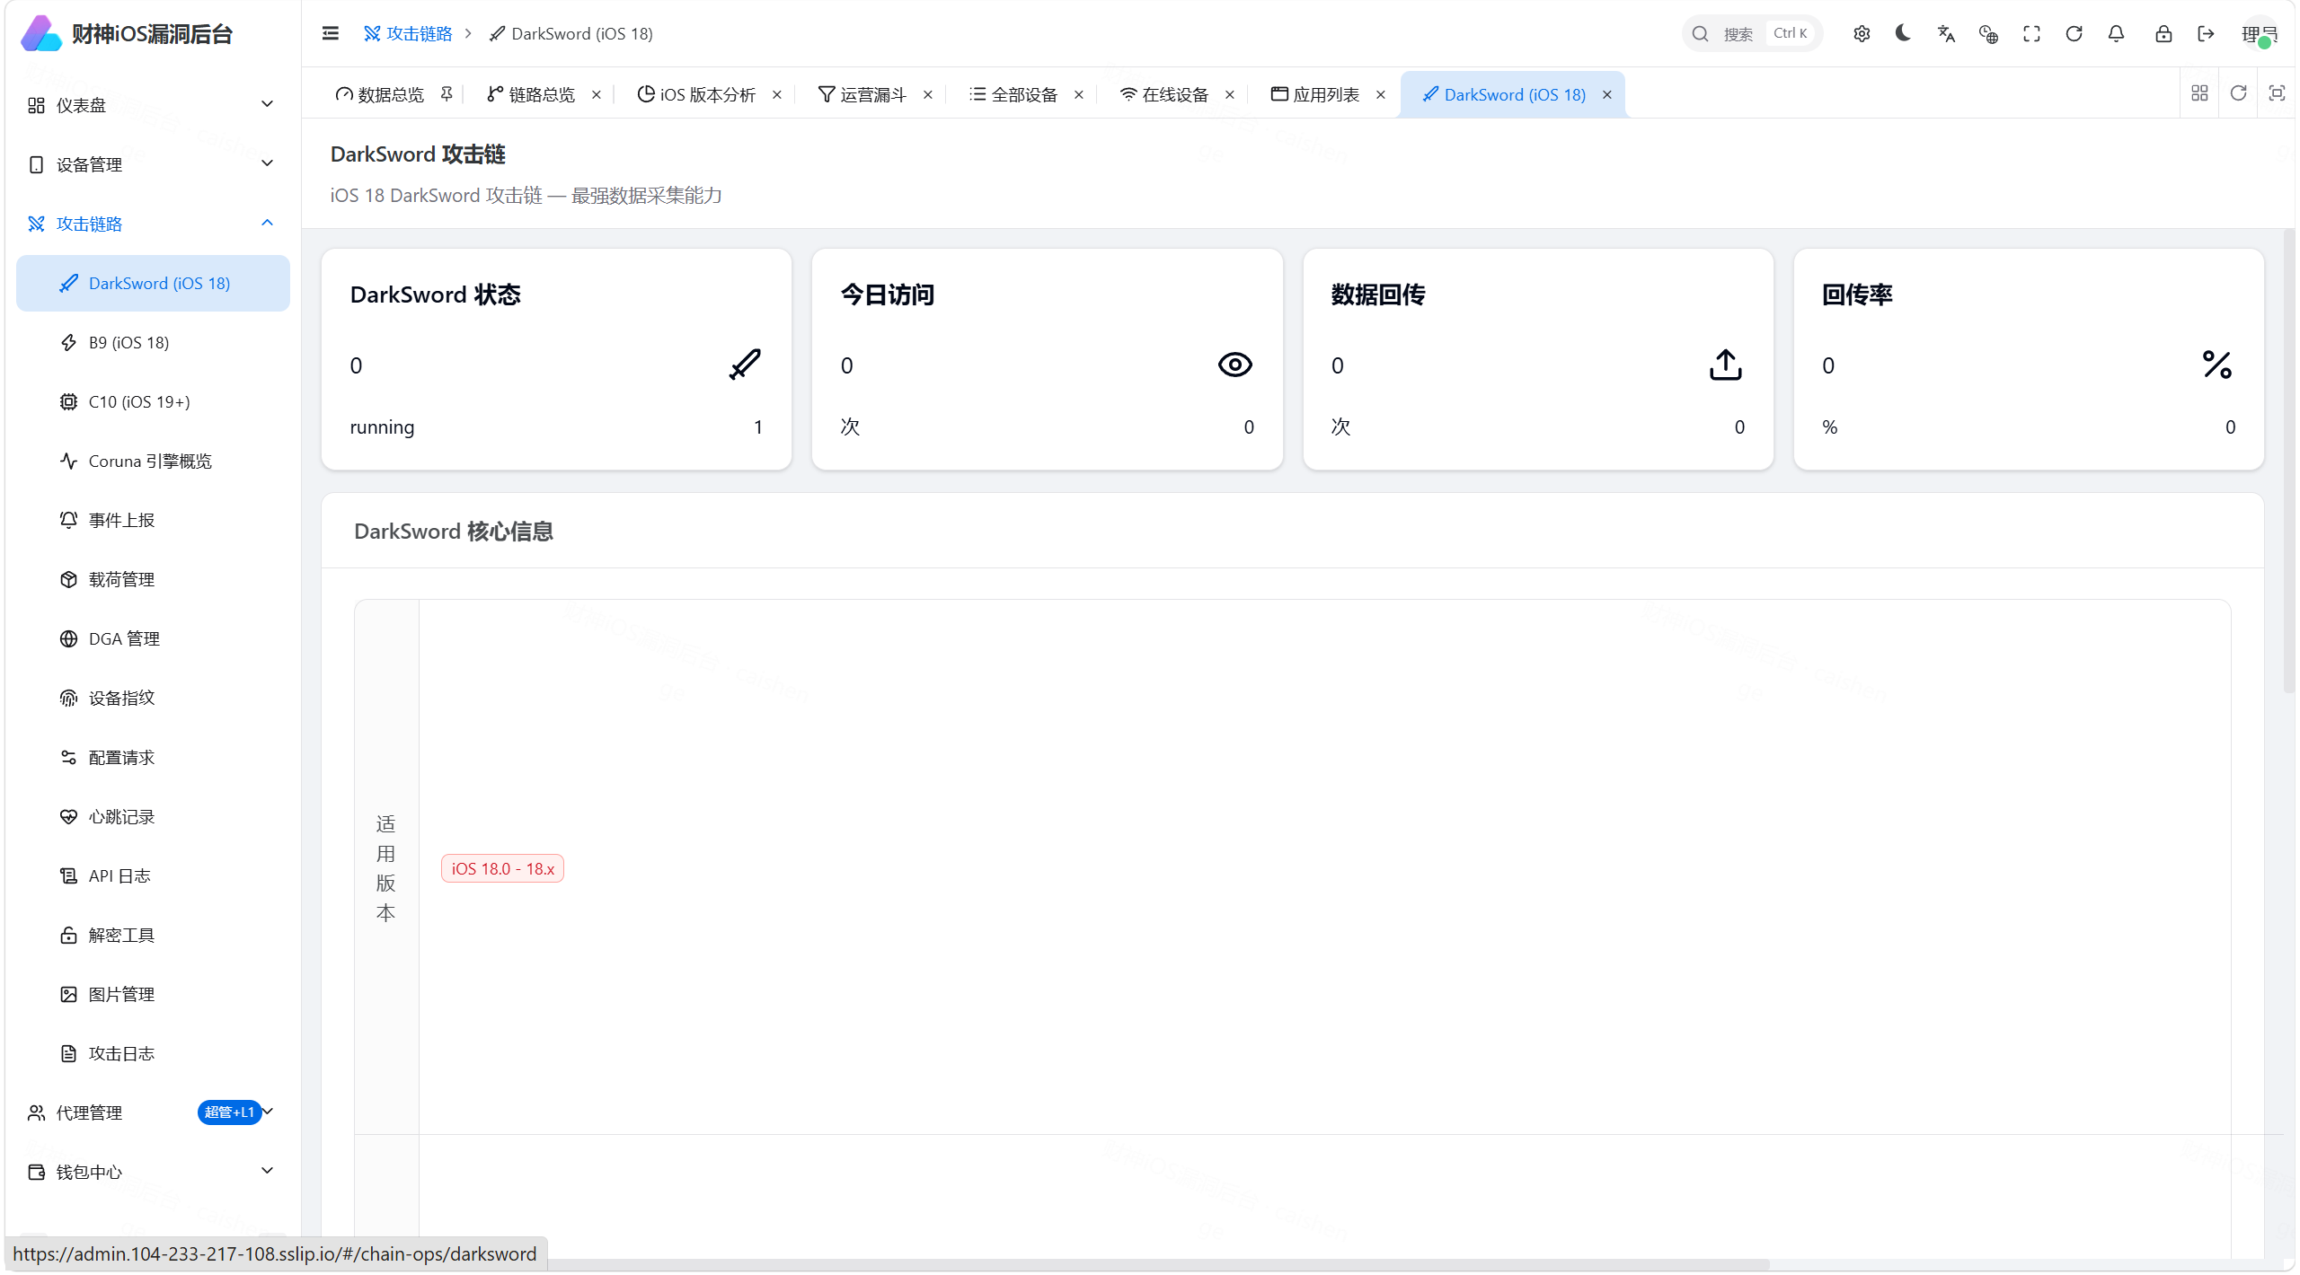Click the 攻击链路 breadcrumb link
The width and height of the screenshot is (2300, 1275).
pyautogui.click(x=408, y=33)
